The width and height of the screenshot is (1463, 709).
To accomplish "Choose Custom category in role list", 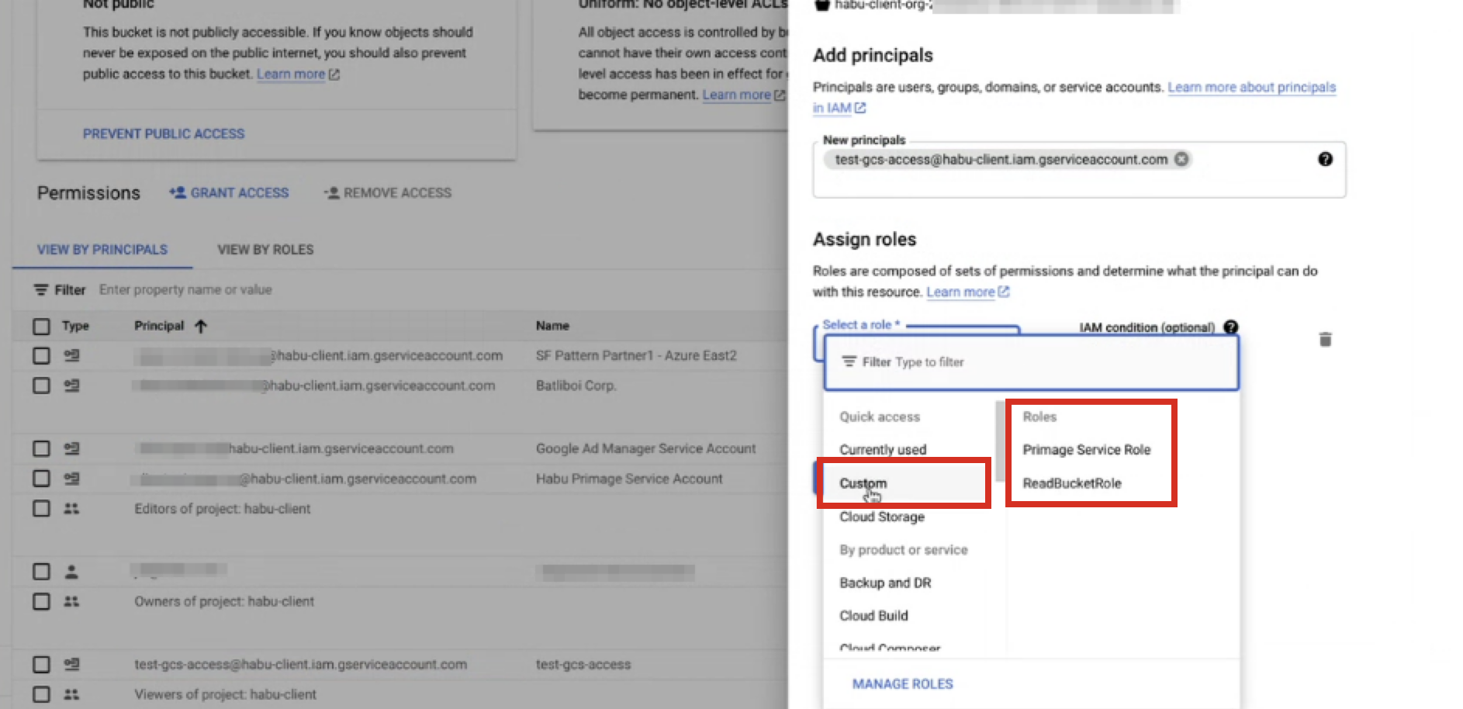I will [x=863, y=483].
